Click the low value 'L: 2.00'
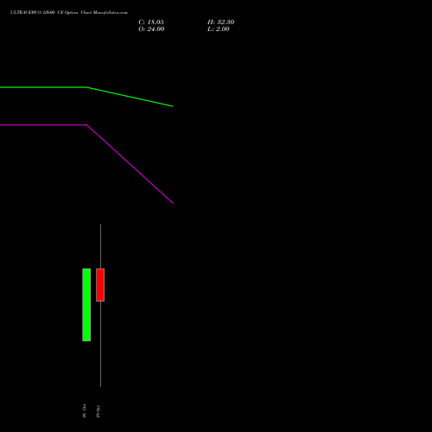Viewport: 432px width, 432px height. tap(219, 29)
